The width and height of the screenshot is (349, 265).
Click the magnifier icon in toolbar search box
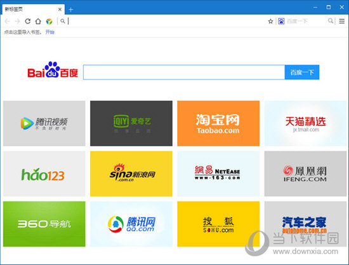coord(331,21)
